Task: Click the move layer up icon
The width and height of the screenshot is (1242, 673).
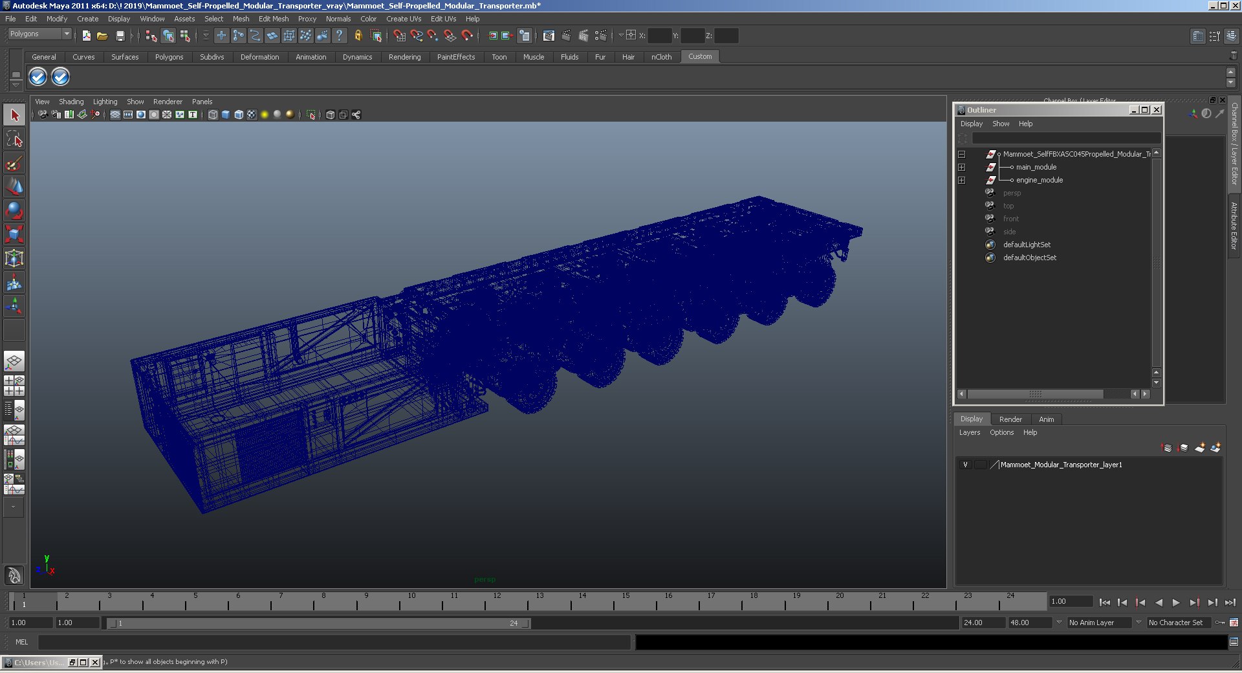Action: pyautogui.click(x=1167, y=448)
